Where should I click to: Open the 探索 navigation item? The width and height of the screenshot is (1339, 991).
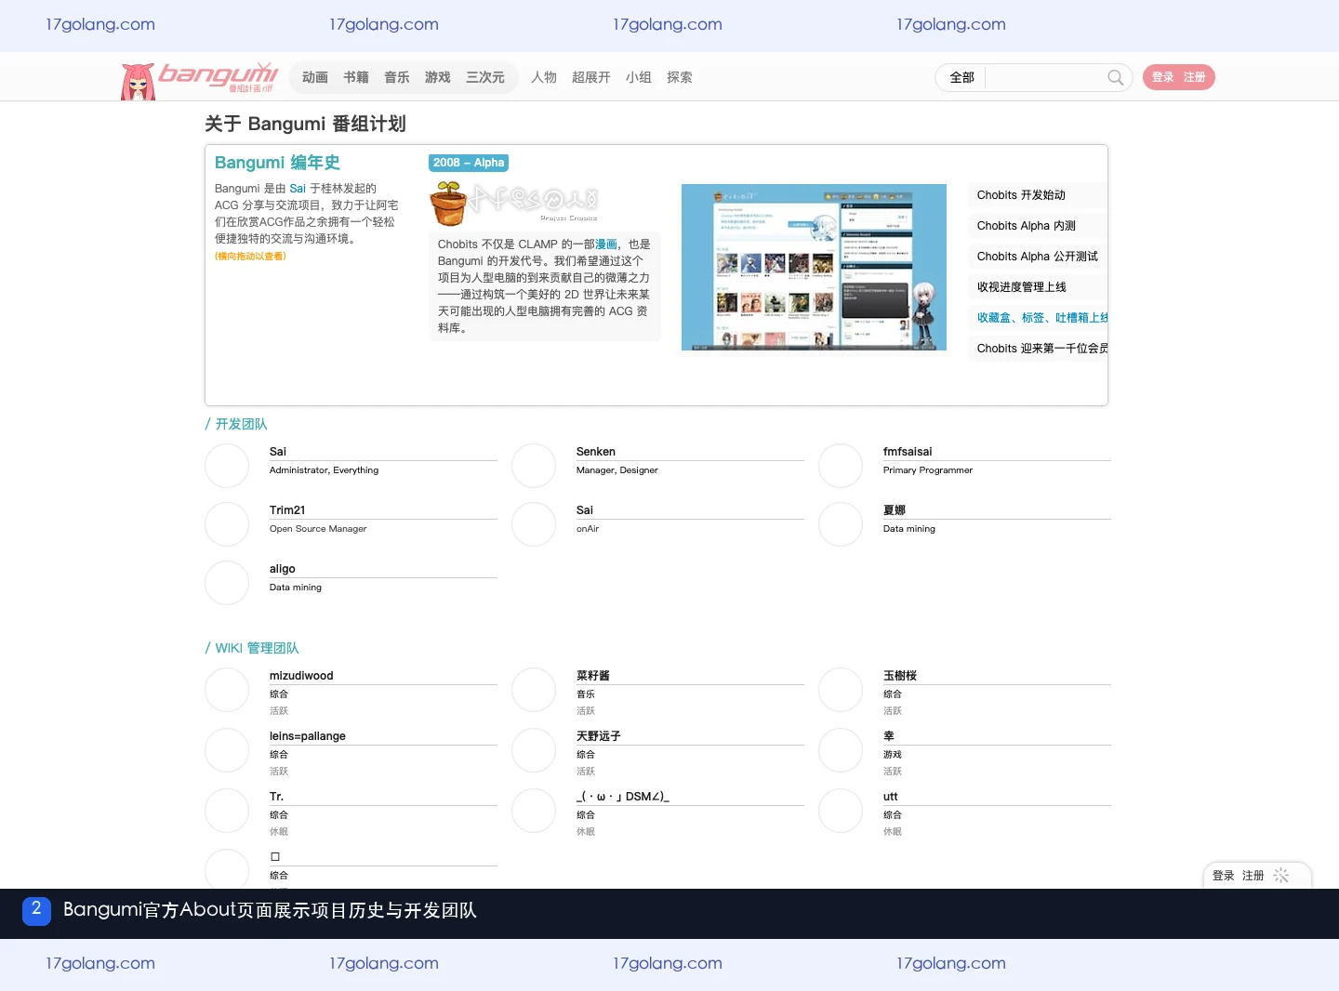click(680, 77)
